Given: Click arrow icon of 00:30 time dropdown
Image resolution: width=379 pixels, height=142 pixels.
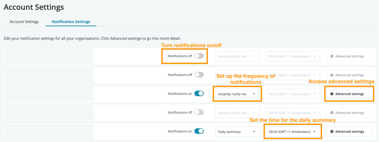Looking at the screenshot, I should (x=314, y=94).
